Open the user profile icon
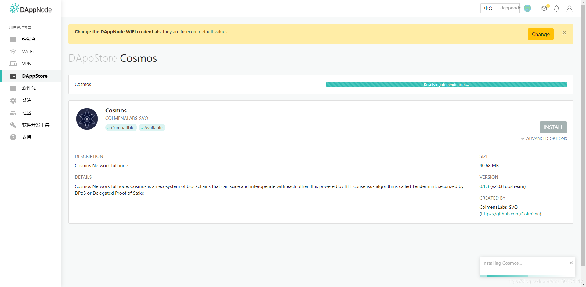 point(570,8)
